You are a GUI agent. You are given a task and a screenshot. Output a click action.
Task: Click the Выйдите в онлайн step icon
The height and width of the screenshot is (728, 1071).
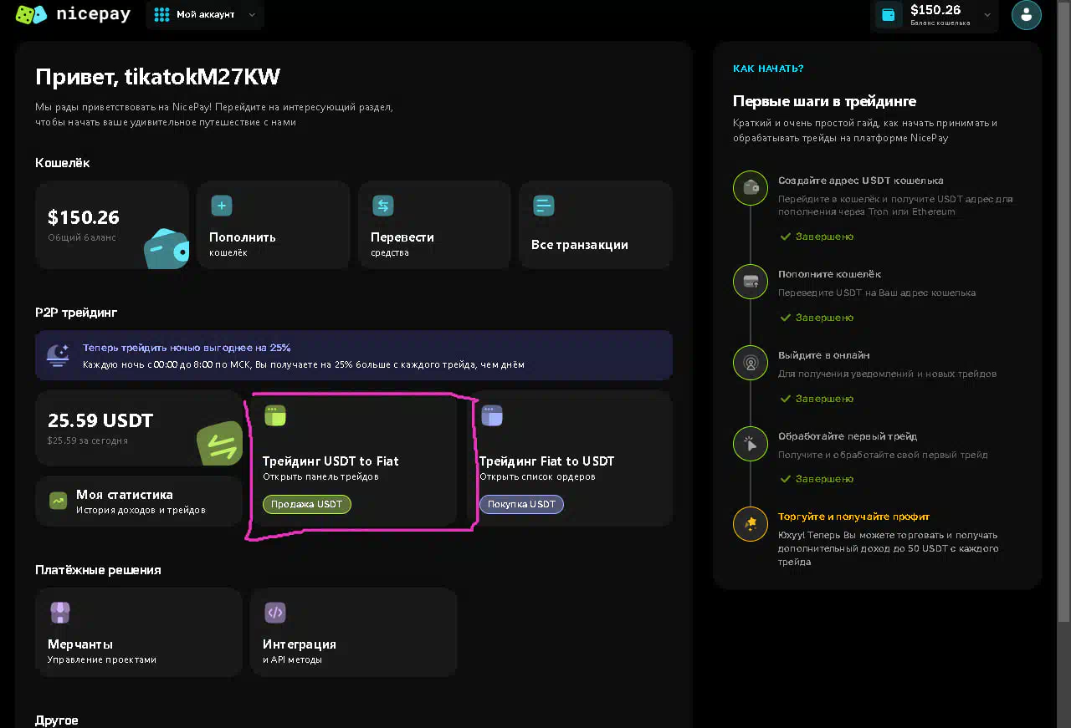pyautogui.click(x=751, y=363)
